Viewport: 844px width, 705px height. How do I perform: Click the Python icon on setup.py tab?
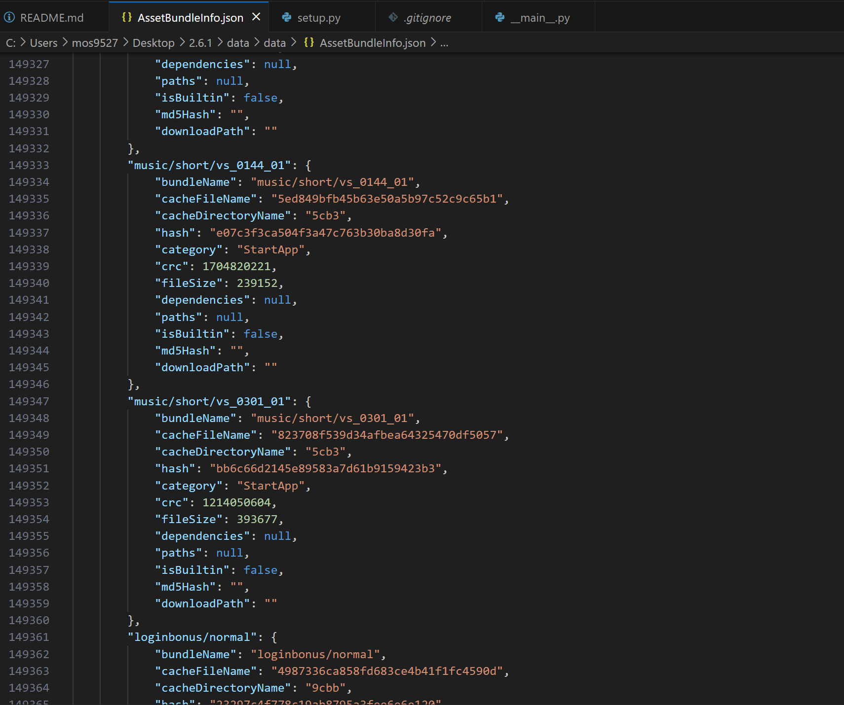287,17
